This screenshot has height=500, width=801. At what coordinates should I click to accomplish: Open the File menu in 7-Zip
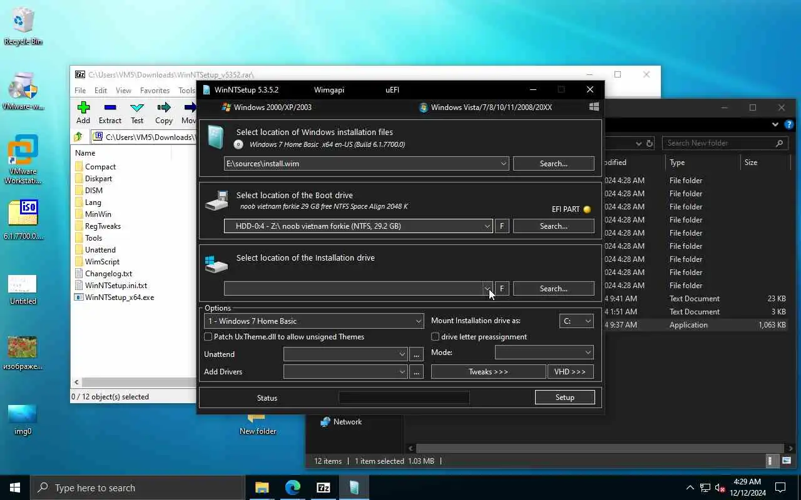pyautogui.click(x=80, y=91)
